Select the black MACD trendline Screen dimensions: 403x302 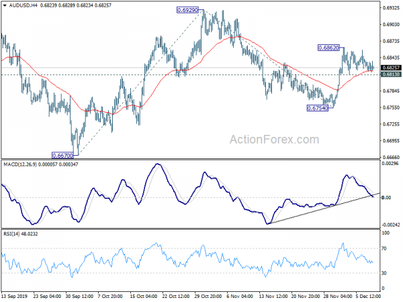(324, 208)
